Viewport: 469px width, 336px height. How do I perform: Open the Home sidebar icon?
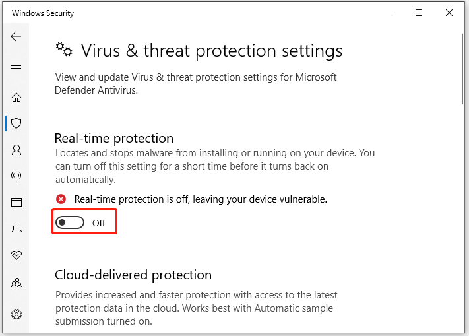pos(16,97)
